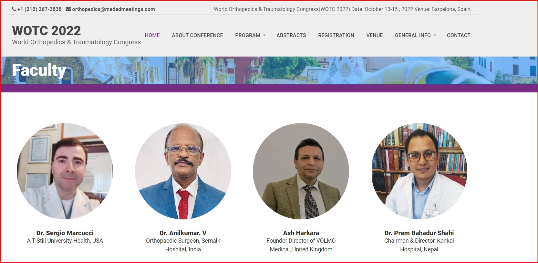
Task: Go to ABOUT CONFERENCE page
Action: [x=197, y=35]
